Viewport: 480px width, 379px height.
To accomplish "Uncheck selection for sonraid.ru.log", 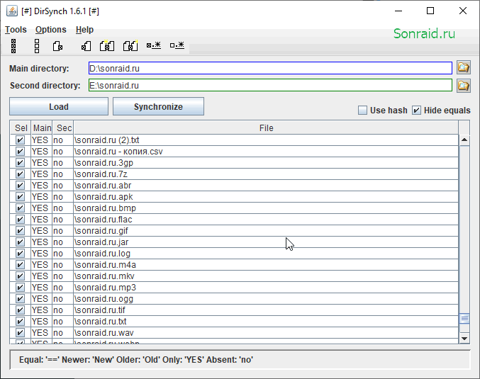I will pos(20,254).
